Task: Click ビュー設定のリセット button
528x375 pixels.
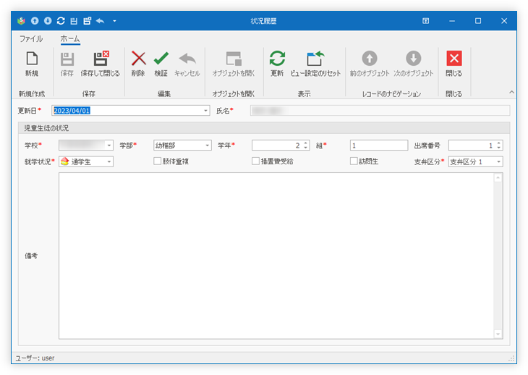Action: [315, 64]
